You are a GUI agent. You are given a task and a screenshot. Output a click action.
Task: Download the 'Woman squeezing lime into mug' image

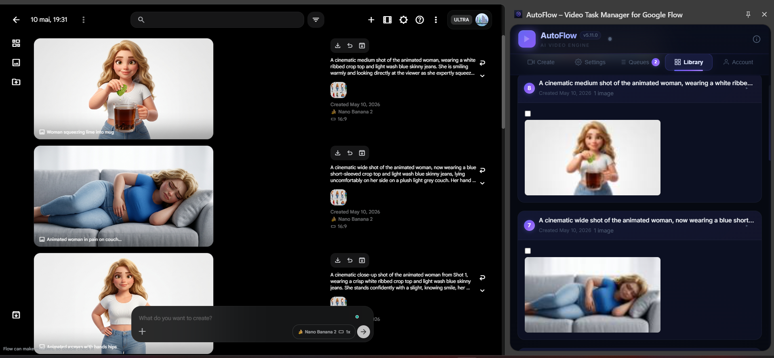(338, 46)
